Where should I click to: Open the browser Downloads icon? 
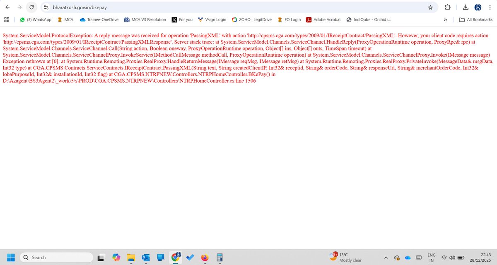pyautogui.click(x=466, y=7)
